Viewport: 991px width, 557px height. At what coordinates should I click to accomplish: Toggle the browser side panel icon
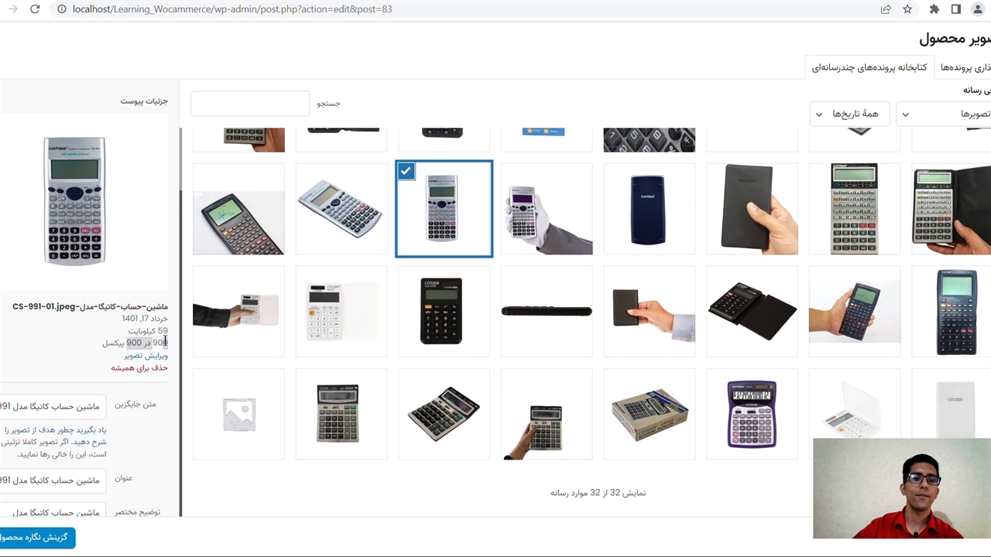(x=956, y=9)
